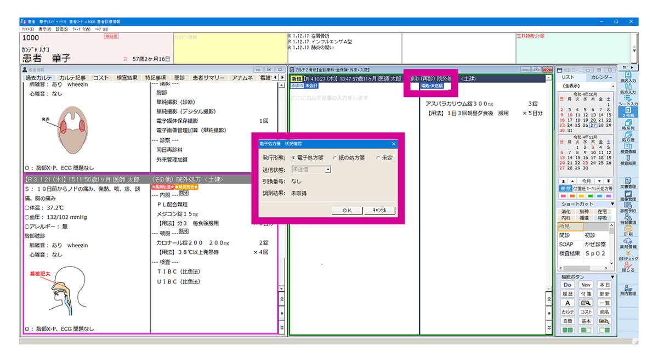Open the 病名入力 sidebar icon
This screenshot has width=658, height=362.
pyautogui.click(x=628, y=77)
